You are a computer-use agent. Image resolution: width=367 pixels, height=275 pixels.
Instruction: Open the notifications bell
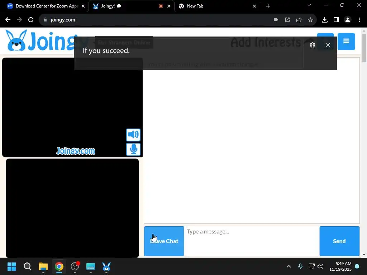(357, 266)
